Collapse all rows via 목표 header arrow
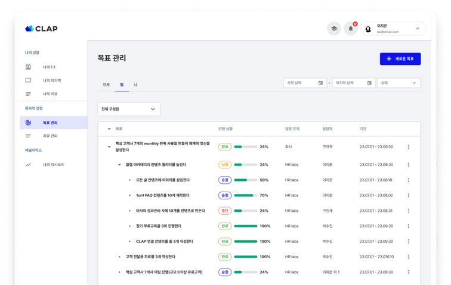Screen dimensions: 451x285 point(109,129)
